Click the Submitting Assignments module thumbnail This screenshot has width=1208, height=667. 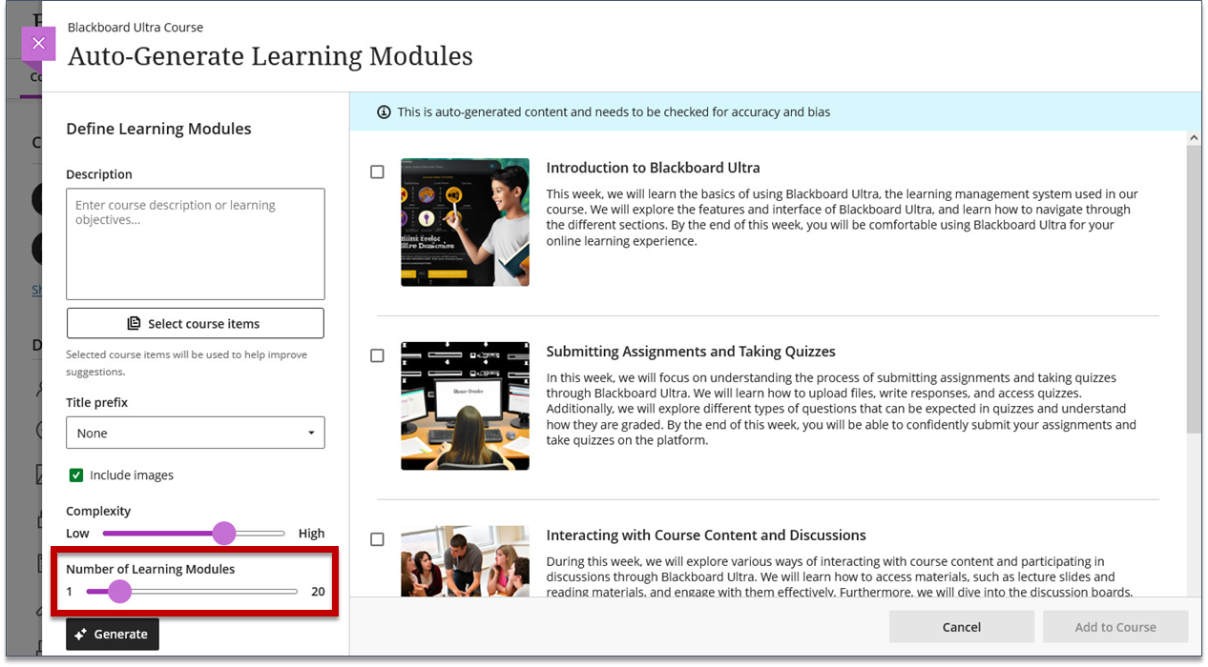465,406
